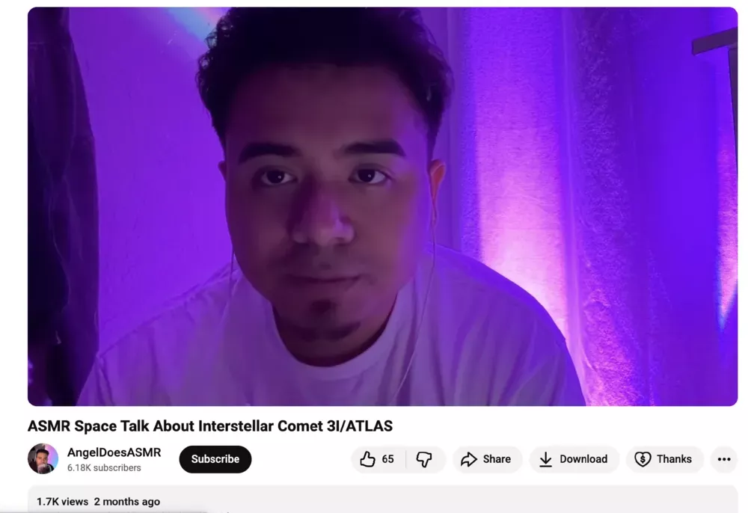Screen dimensions: 748x513
Task: Select the Share text label
Action: pyautogui.click(x=497, y=459)
